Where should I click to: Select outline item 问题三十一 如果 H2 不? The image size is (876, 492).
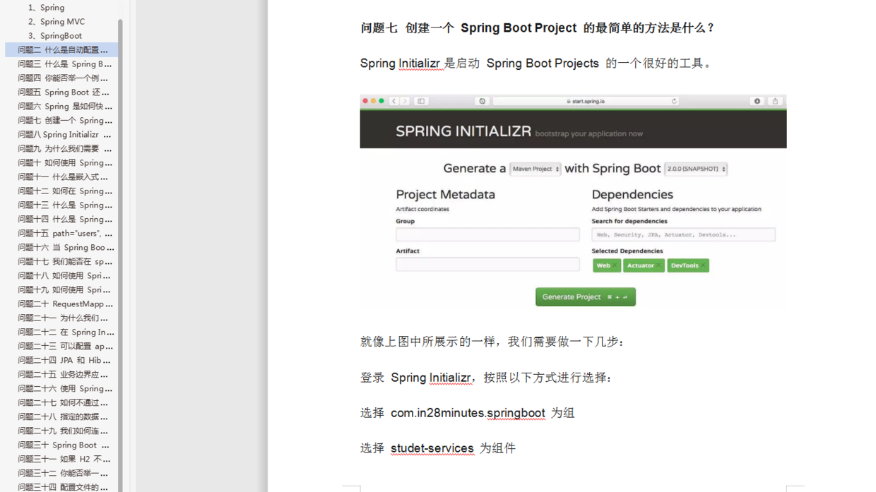tap(64, 459)
